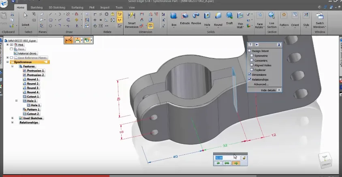342x177 pixels.
Task: Choose the Hole tool
Action: click(207, 19)
